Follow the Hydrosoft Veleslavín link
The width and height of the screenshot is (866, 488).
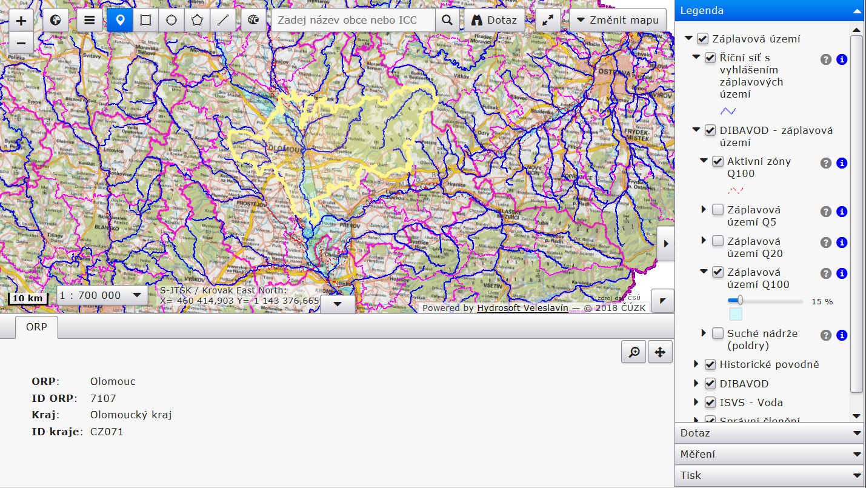(522, 308)
